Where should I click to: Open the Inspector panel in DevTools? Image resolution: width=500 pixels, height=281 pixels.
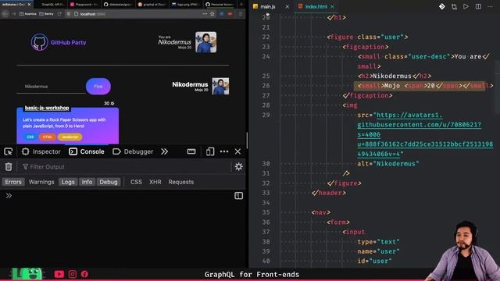(x=41, y=151)
